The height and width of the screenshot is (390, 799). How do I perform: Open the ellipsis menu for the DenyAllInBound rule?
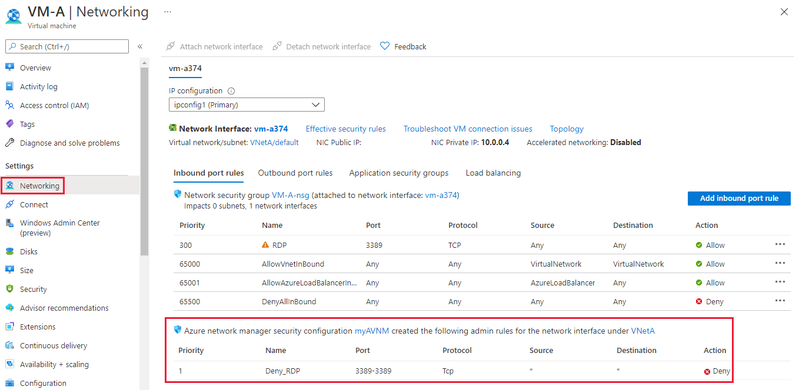[780, 301]
